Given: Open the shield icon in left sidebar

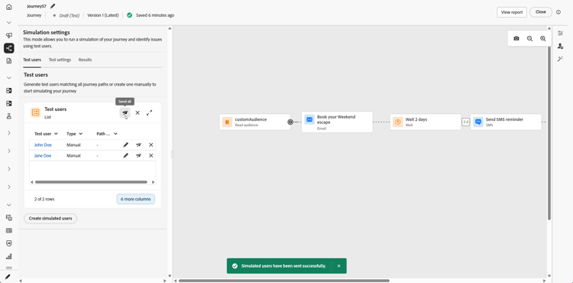Looking at the screenshot, I should click(x=8, y=243).
